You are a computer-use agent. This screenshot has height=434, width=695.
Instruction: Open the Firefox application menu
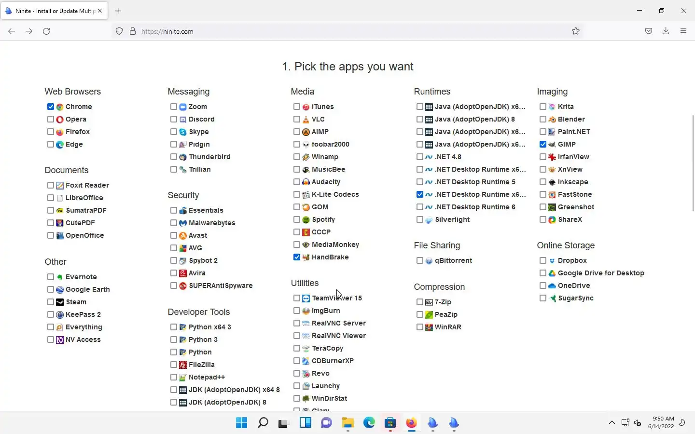click(x=683, y=31)
